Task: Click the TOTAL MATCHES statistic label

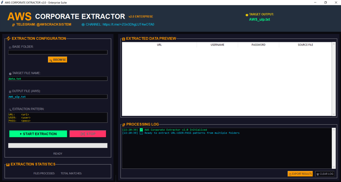Action: coord(71,173)
